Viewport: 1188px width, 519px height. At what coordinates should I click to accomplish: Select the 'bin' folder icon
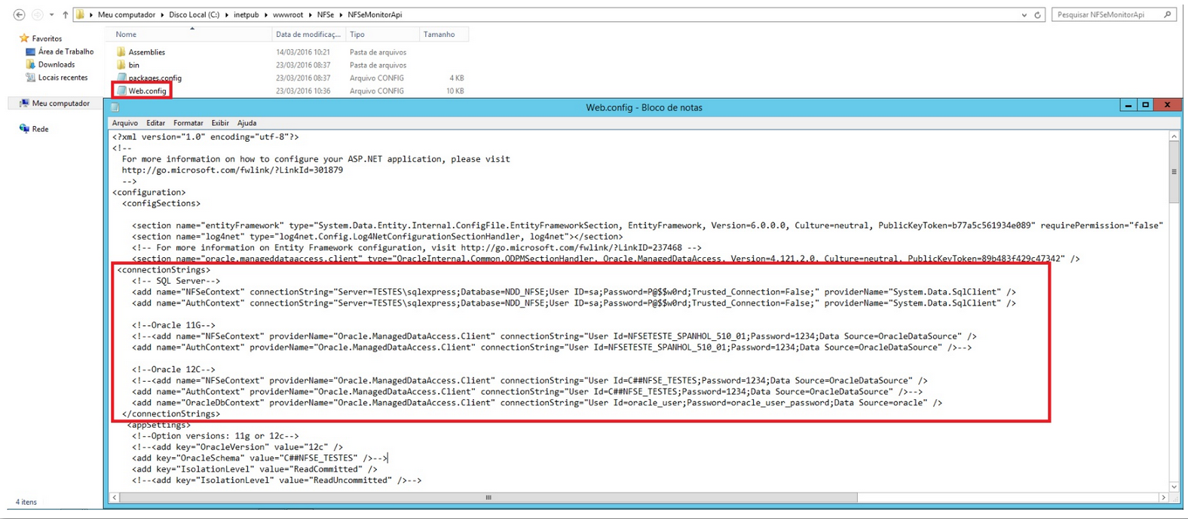coord(121,65)
